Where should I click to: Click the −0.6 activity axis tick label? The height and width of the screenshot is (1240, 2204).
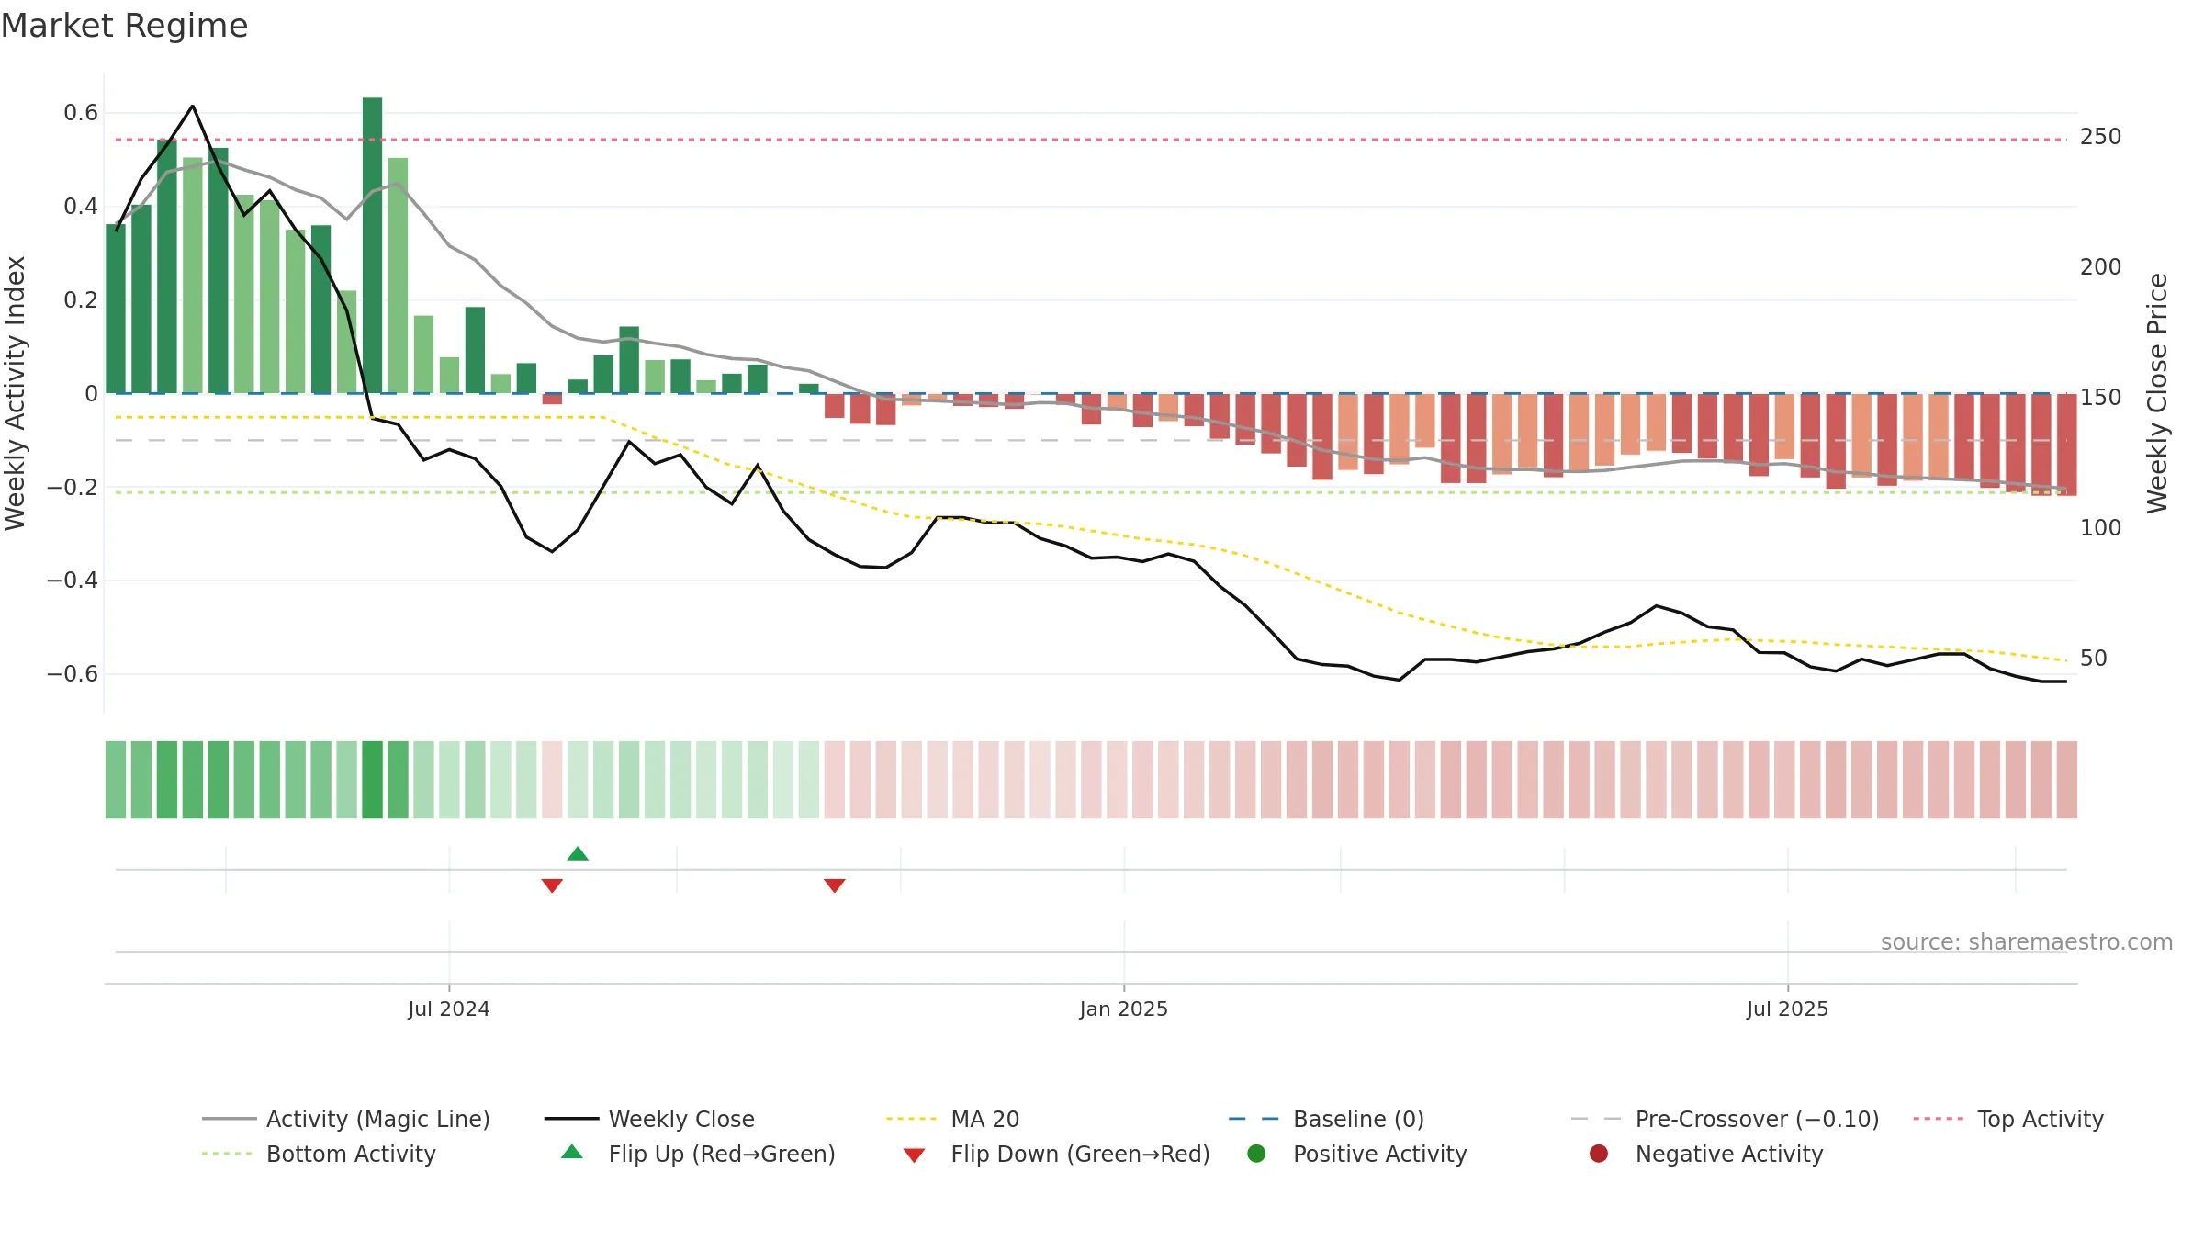point(72,674)
